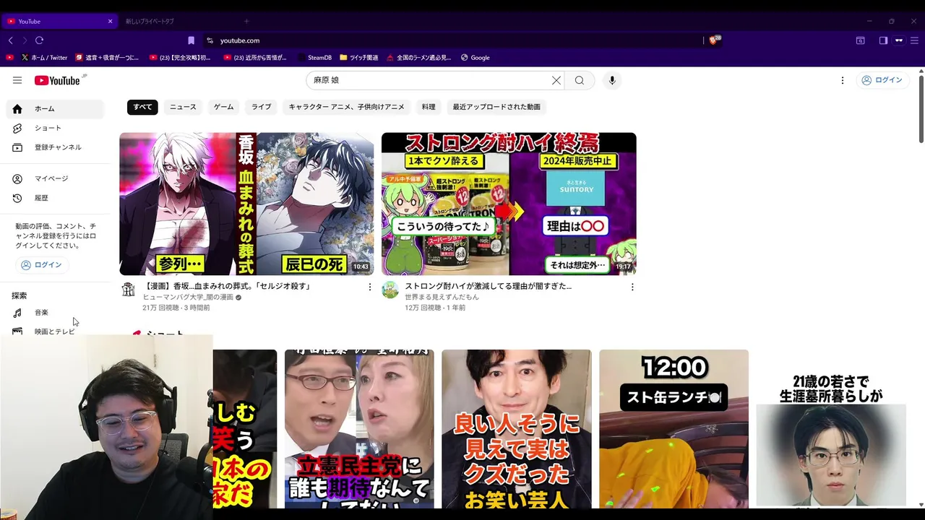Select the ライブ filter chip
The height and width of the screenshot is (520, 925).
click(x=261, y=107)
